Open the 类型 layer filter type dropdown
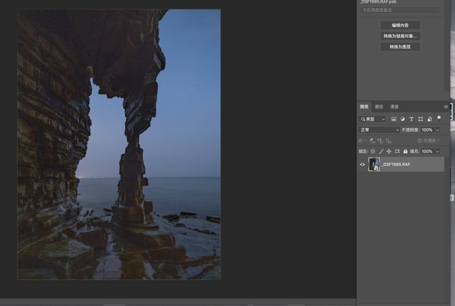The width and height of the screenshot is (455, 306). coord(373,119)
